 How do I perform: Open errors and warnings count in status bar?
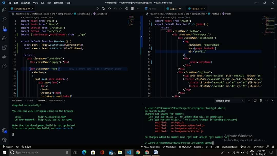[x=26, y=147]
